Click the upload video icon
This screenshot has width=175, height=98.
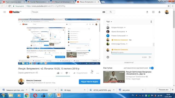click(x=147, y=12)
